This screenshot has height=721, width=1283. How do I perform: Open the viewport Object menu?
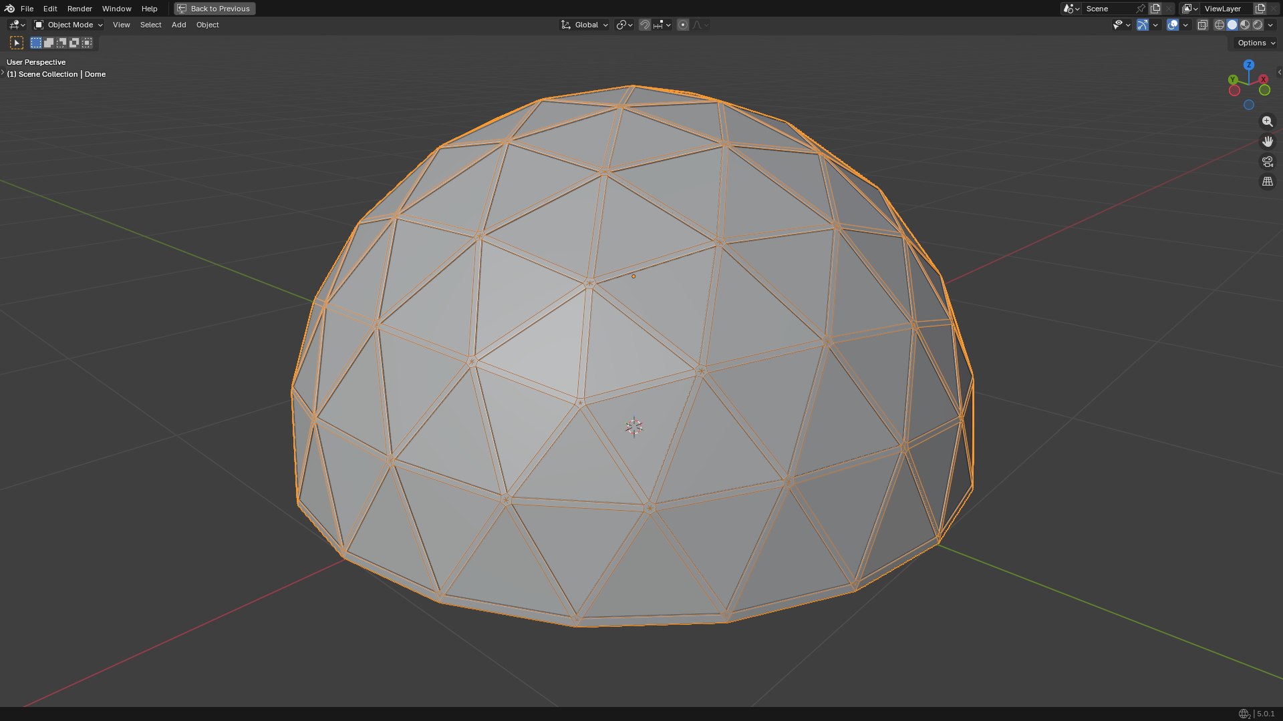pos(207,25)
